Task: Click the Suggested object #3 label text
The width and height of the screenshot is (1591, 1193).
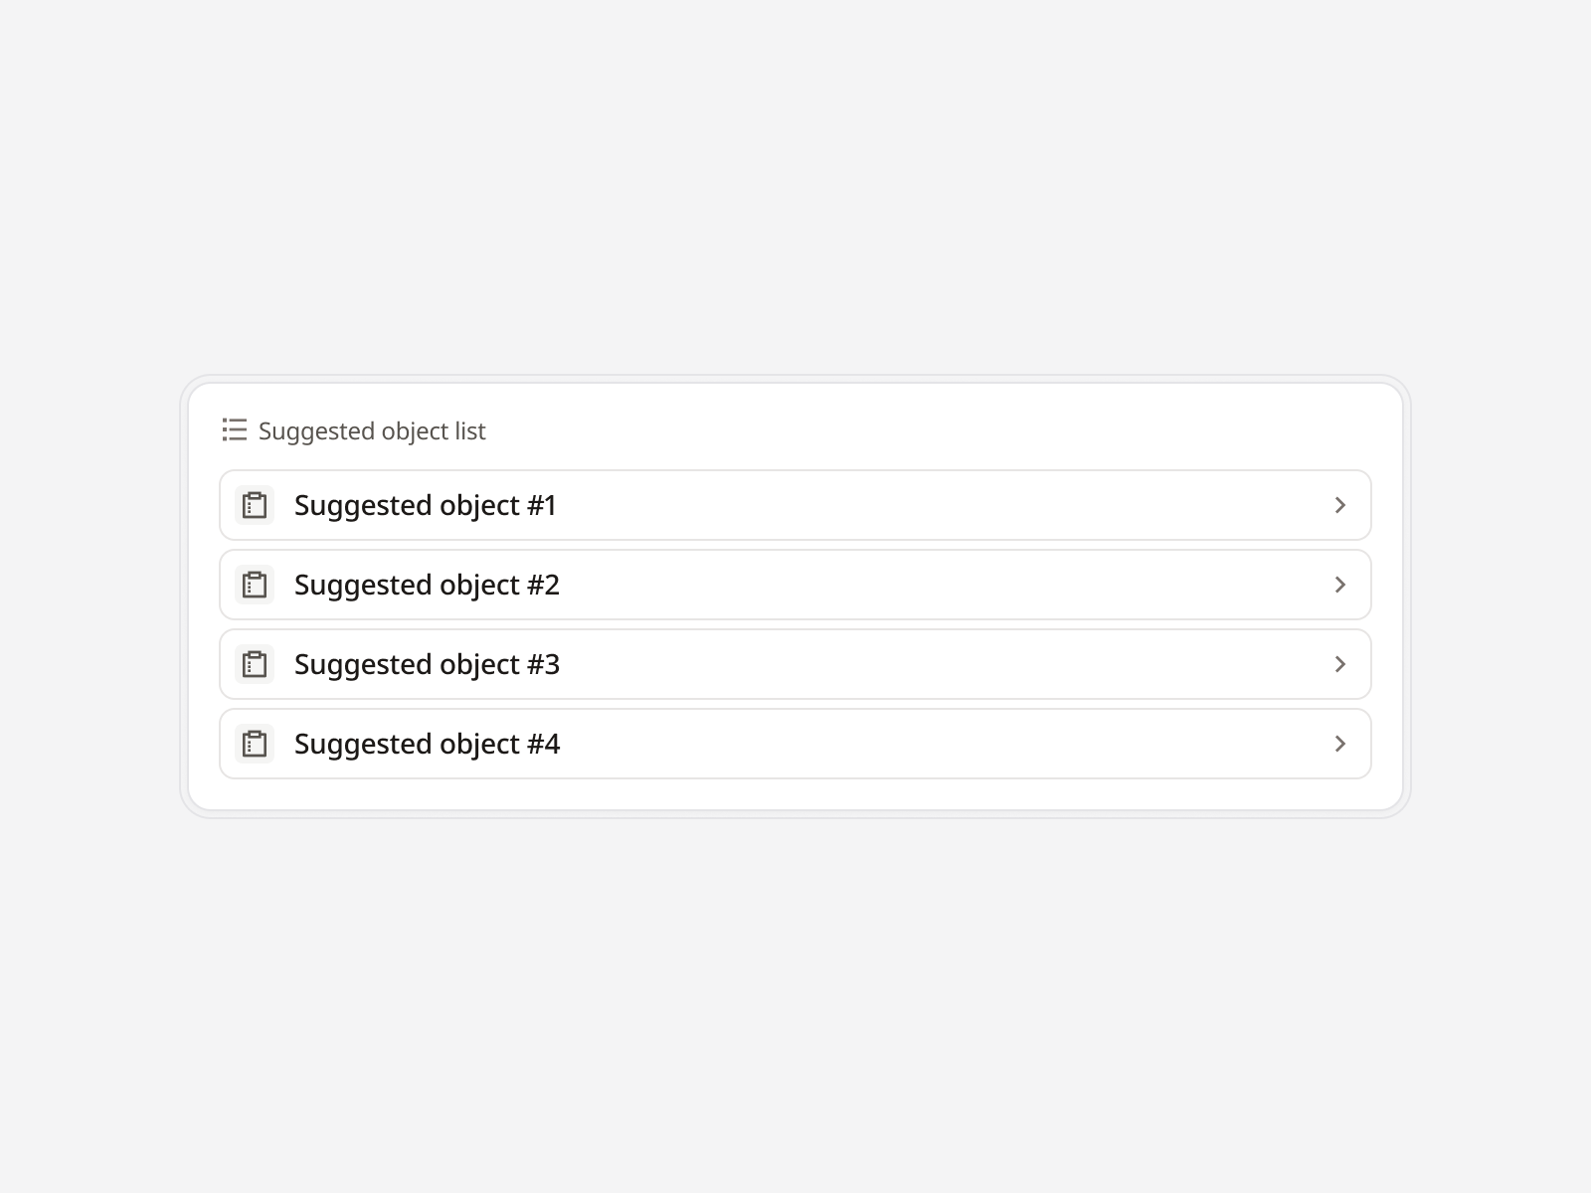Action: (426, 664)
